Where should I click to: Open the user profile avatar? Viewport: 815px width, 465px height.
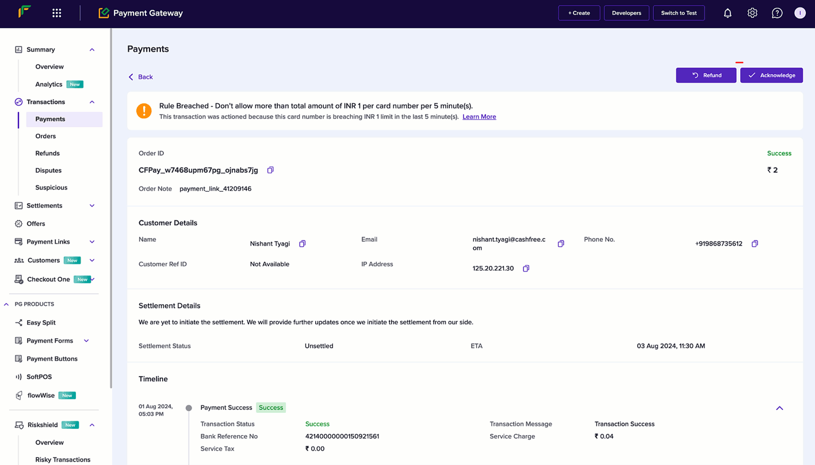click(x=800, y=13)
